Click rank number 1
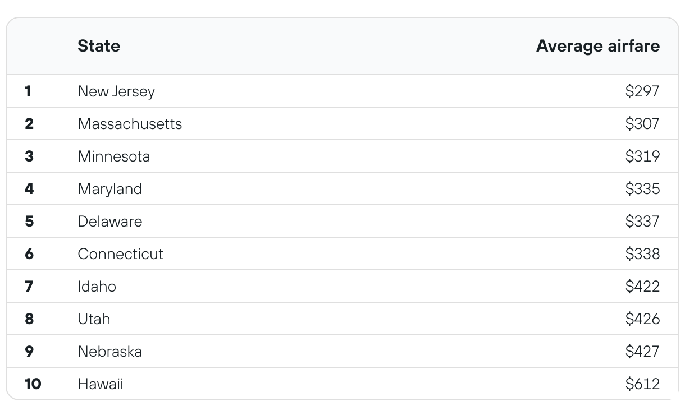Viewport: 685px width, 406px height. 28,91
